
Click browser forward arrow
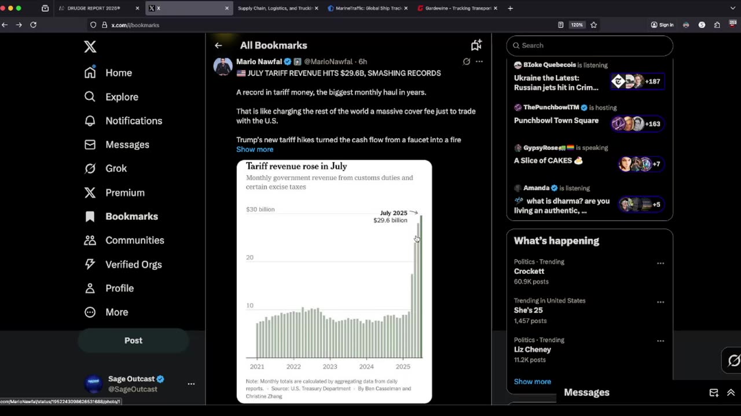[19, 25]
